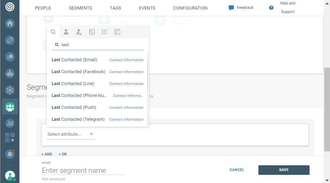Click the add apps grid-plus icon
This screenshot has height=183, width=330.
tap(10, 137)
